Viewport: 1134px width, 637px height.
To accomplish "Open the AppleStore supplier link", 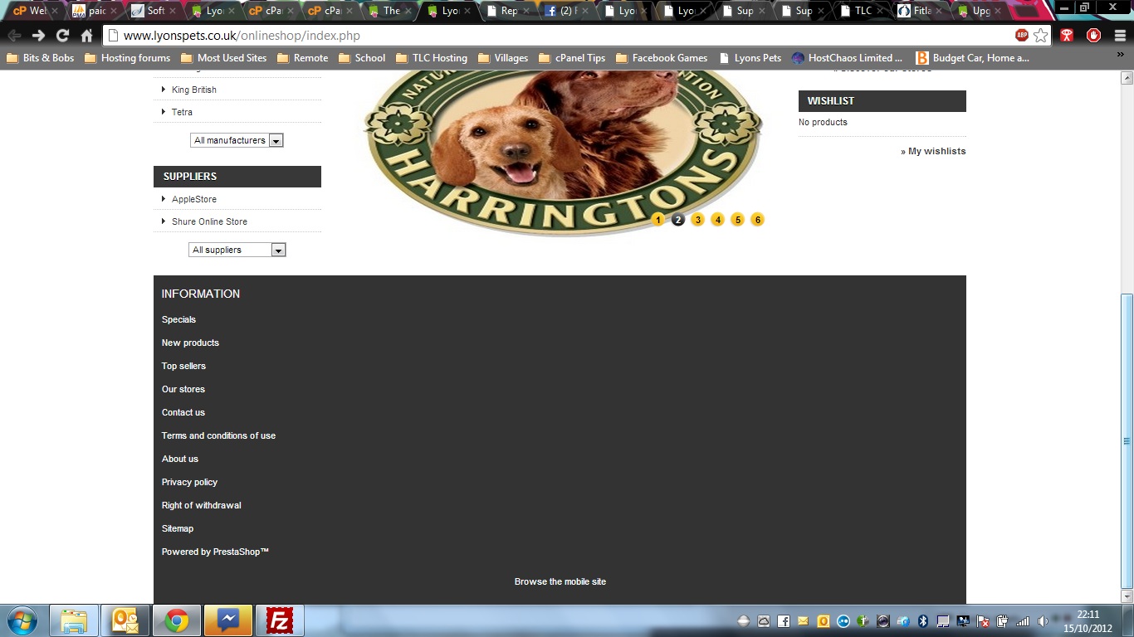I will [x=194, y=199].
